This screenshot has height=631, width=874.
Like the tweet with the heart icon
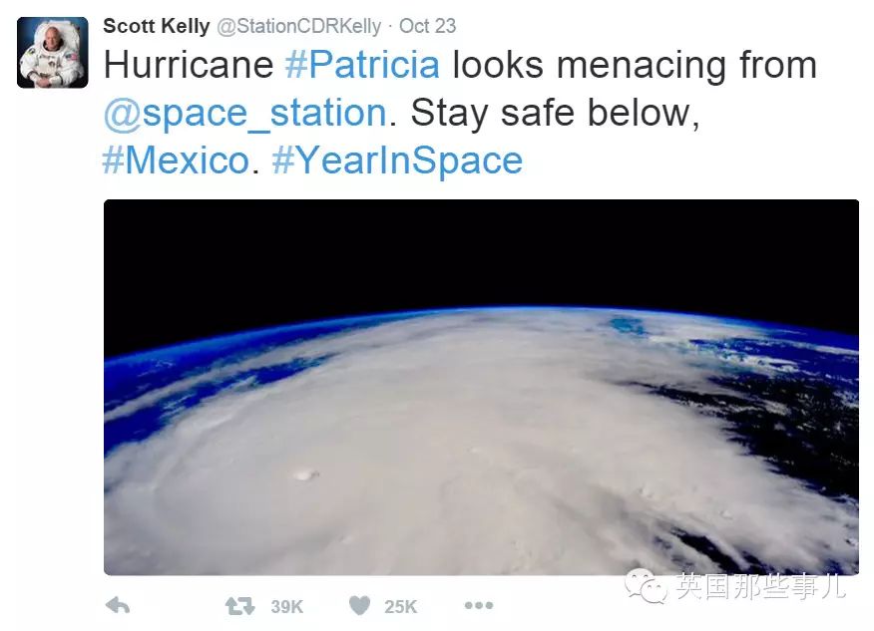359,605
